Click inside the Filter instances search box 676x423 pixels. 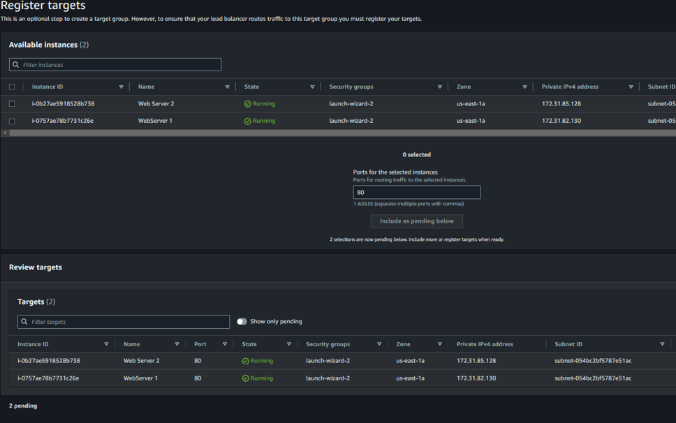(x=115, y=64)
